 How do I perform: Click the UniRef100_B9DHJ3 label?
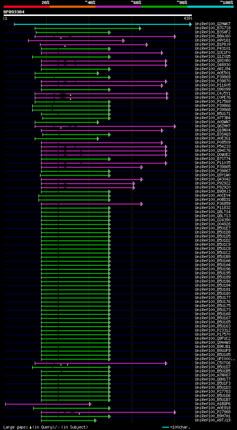coord(213,191)
